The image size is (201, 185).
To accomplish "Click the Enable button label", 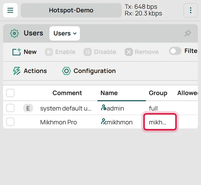I will pyautogui.click(x=65, y=52).
